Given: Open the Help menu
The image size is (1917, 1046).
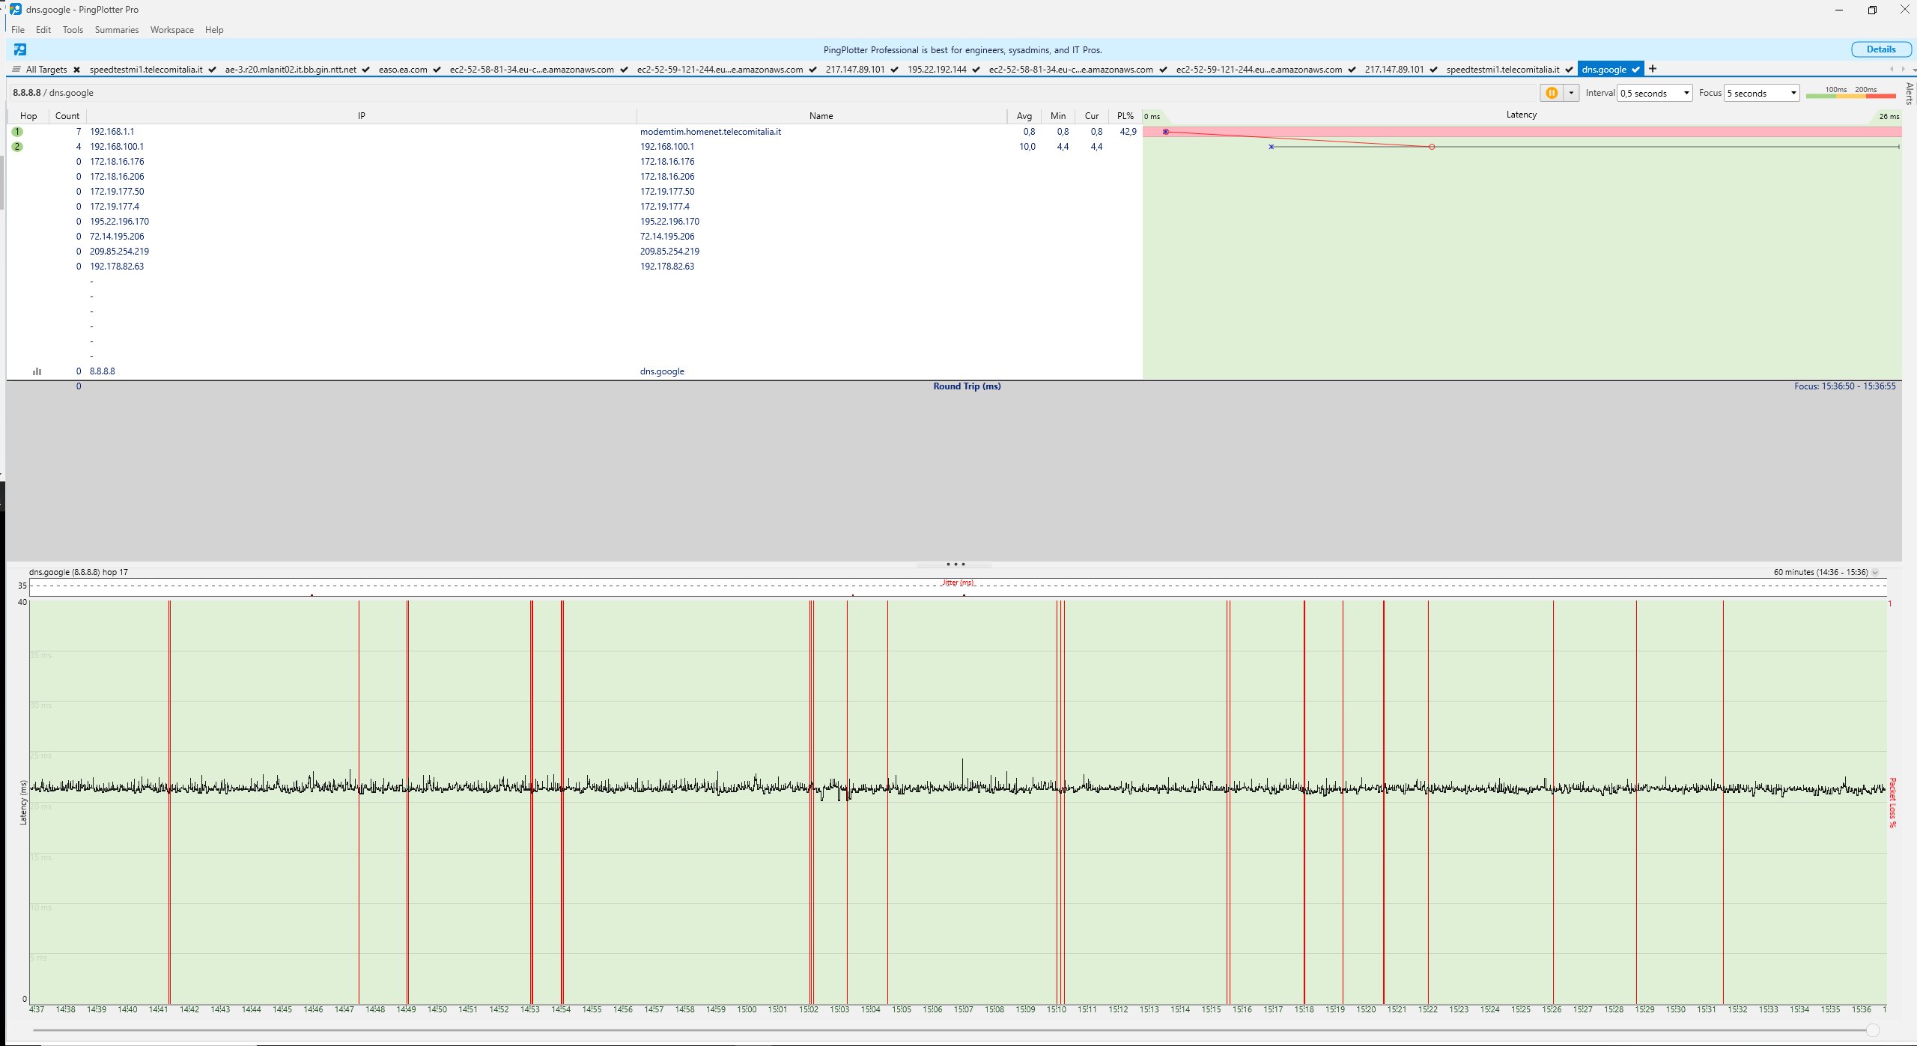Looking at the screenshot, I should (214, 30).
